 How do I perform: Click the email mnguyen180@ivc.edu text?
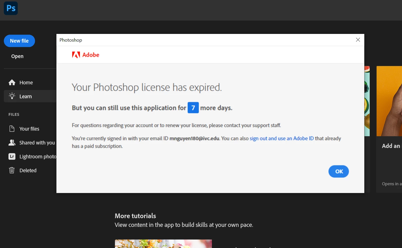click(194, 139)
